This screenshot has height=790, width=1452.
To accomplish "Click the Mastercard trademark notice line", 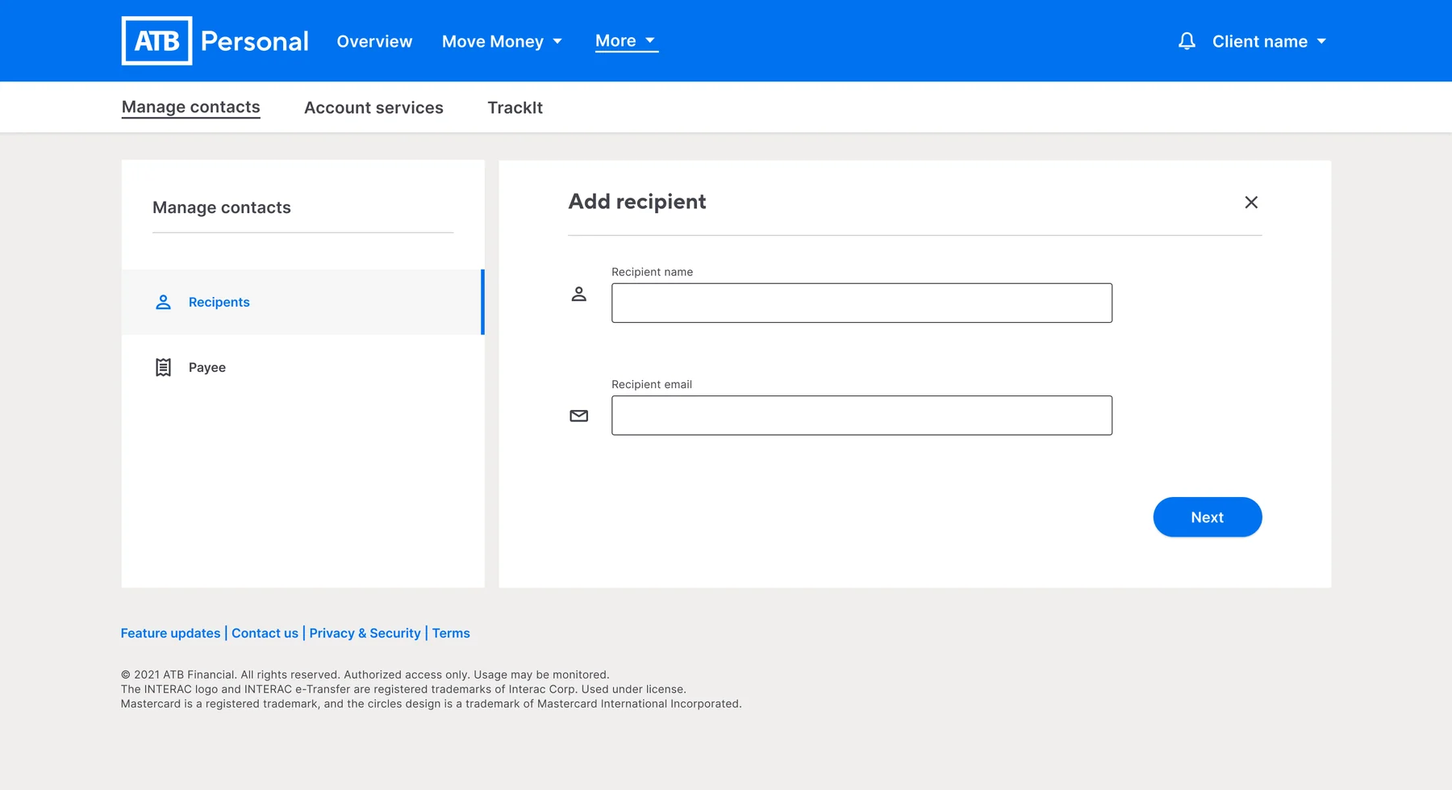I will pyautogui.click(x=432, y=704).
